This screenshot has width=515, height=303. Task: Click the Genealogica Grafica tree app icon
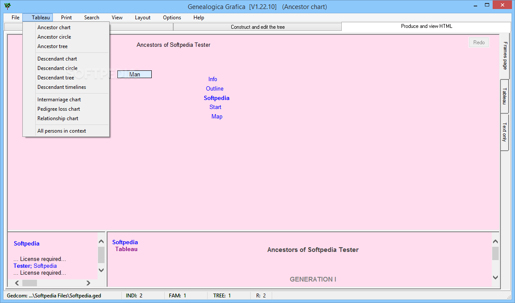[x=7, y=6]
